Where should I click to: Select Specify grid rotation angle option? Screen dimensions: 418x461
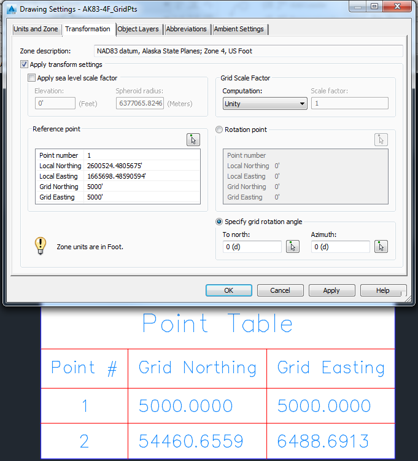(x=219, y=222)
